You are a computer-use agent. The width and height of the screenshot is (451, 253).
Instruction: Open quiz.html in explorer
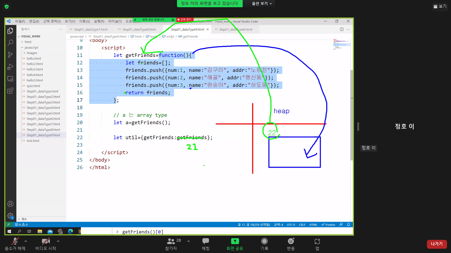(x=33, y=86)
